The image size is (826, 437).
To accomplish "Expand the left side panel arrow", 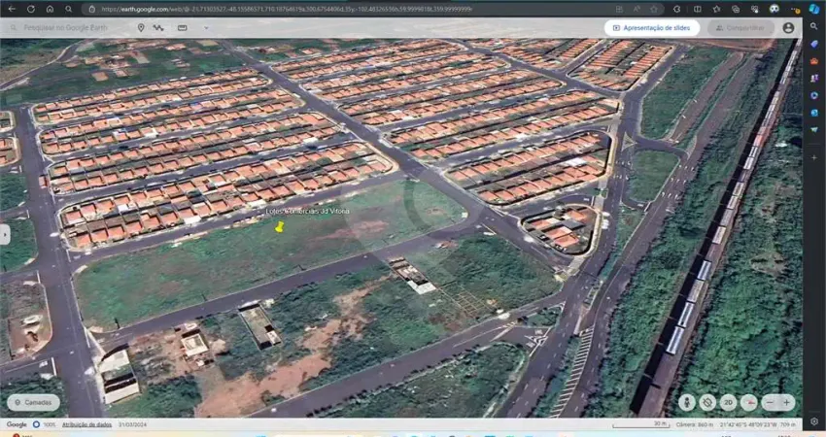I will click(5, 234).
